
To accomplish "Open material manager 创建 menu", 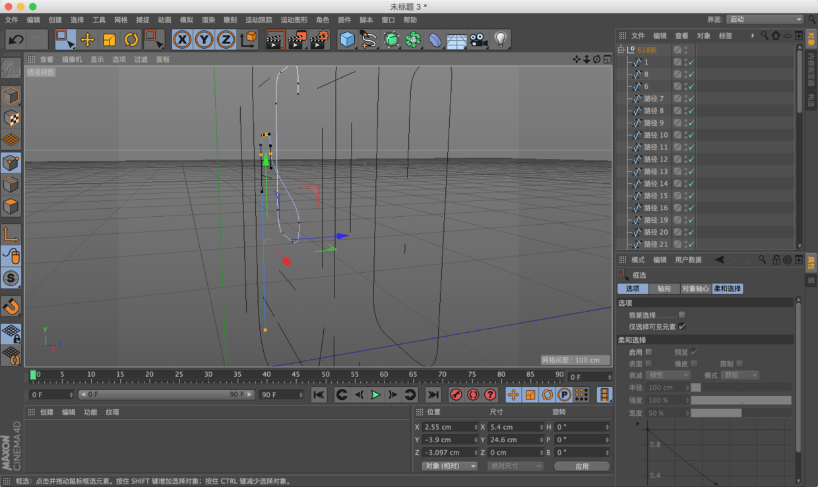I will [47, 413].
